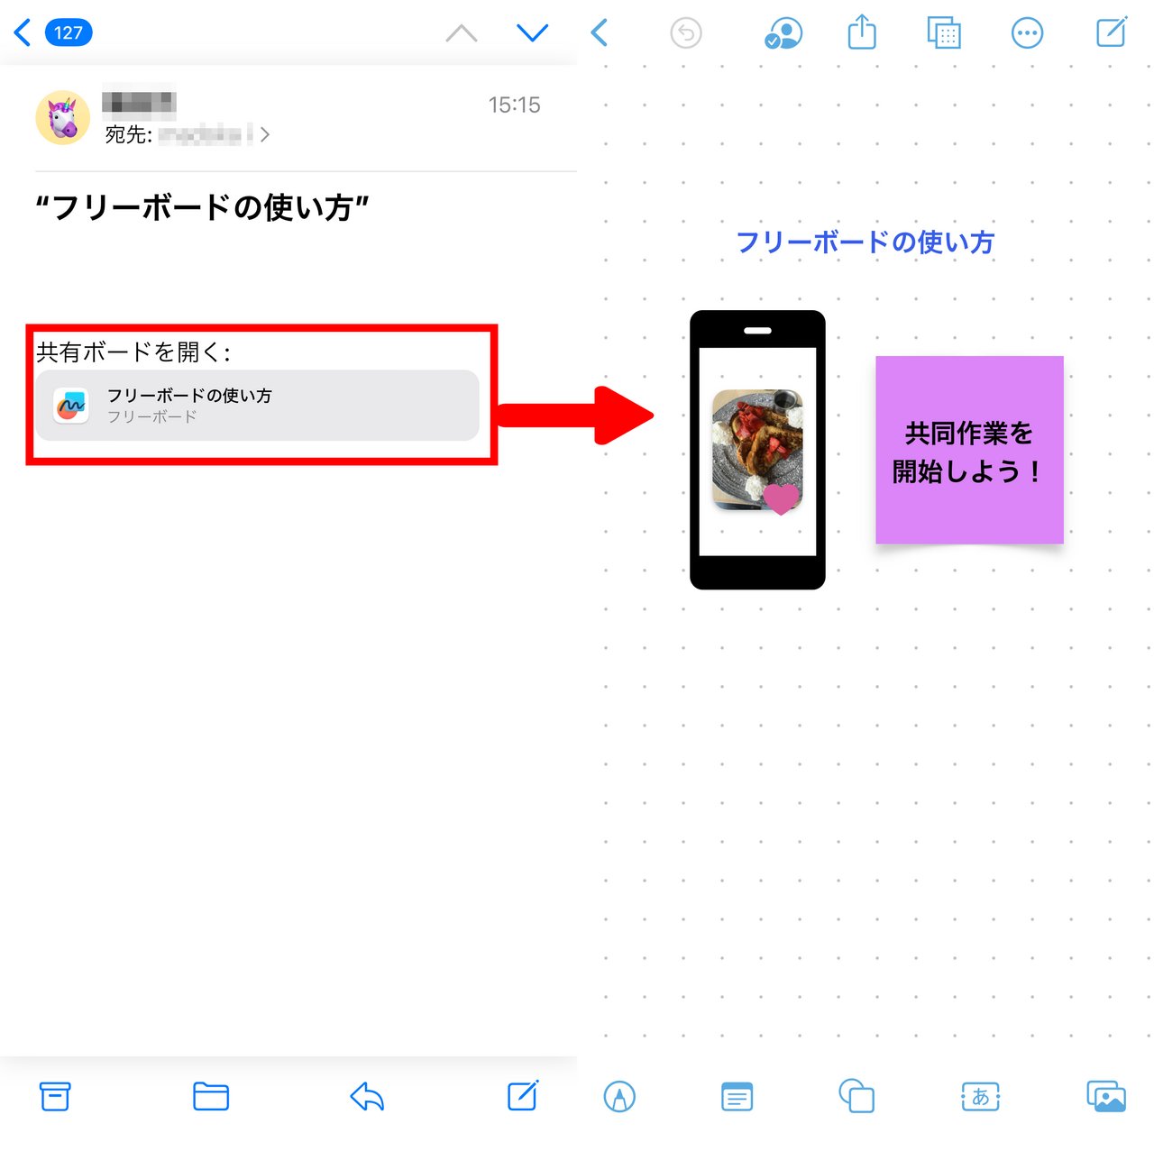Open collaboration settings in Freeform
Viewport: 1154px width, 1151px height.
click(783, 33)
